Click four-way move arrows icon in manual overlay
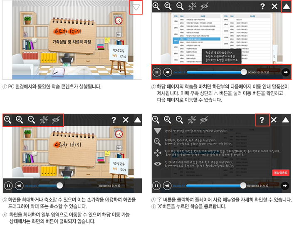 click(158, 153)
